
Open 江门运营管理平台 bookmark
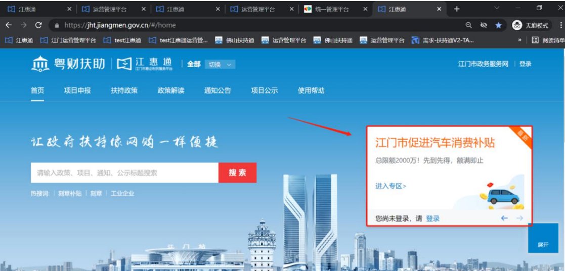(x=68, y=40)
